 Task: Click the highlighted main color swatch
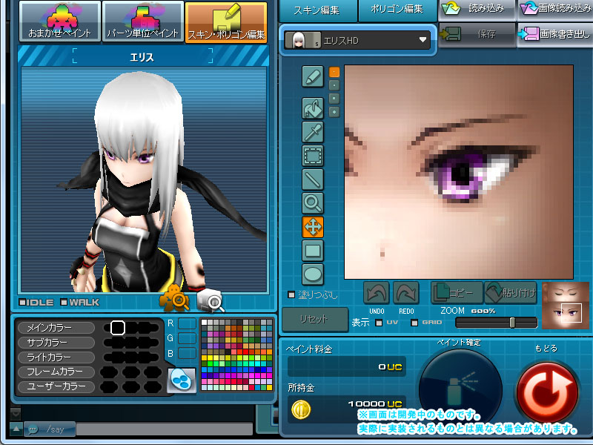coord(118,328)
